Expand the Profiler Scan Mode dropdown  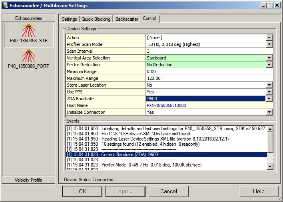(269, 44)
